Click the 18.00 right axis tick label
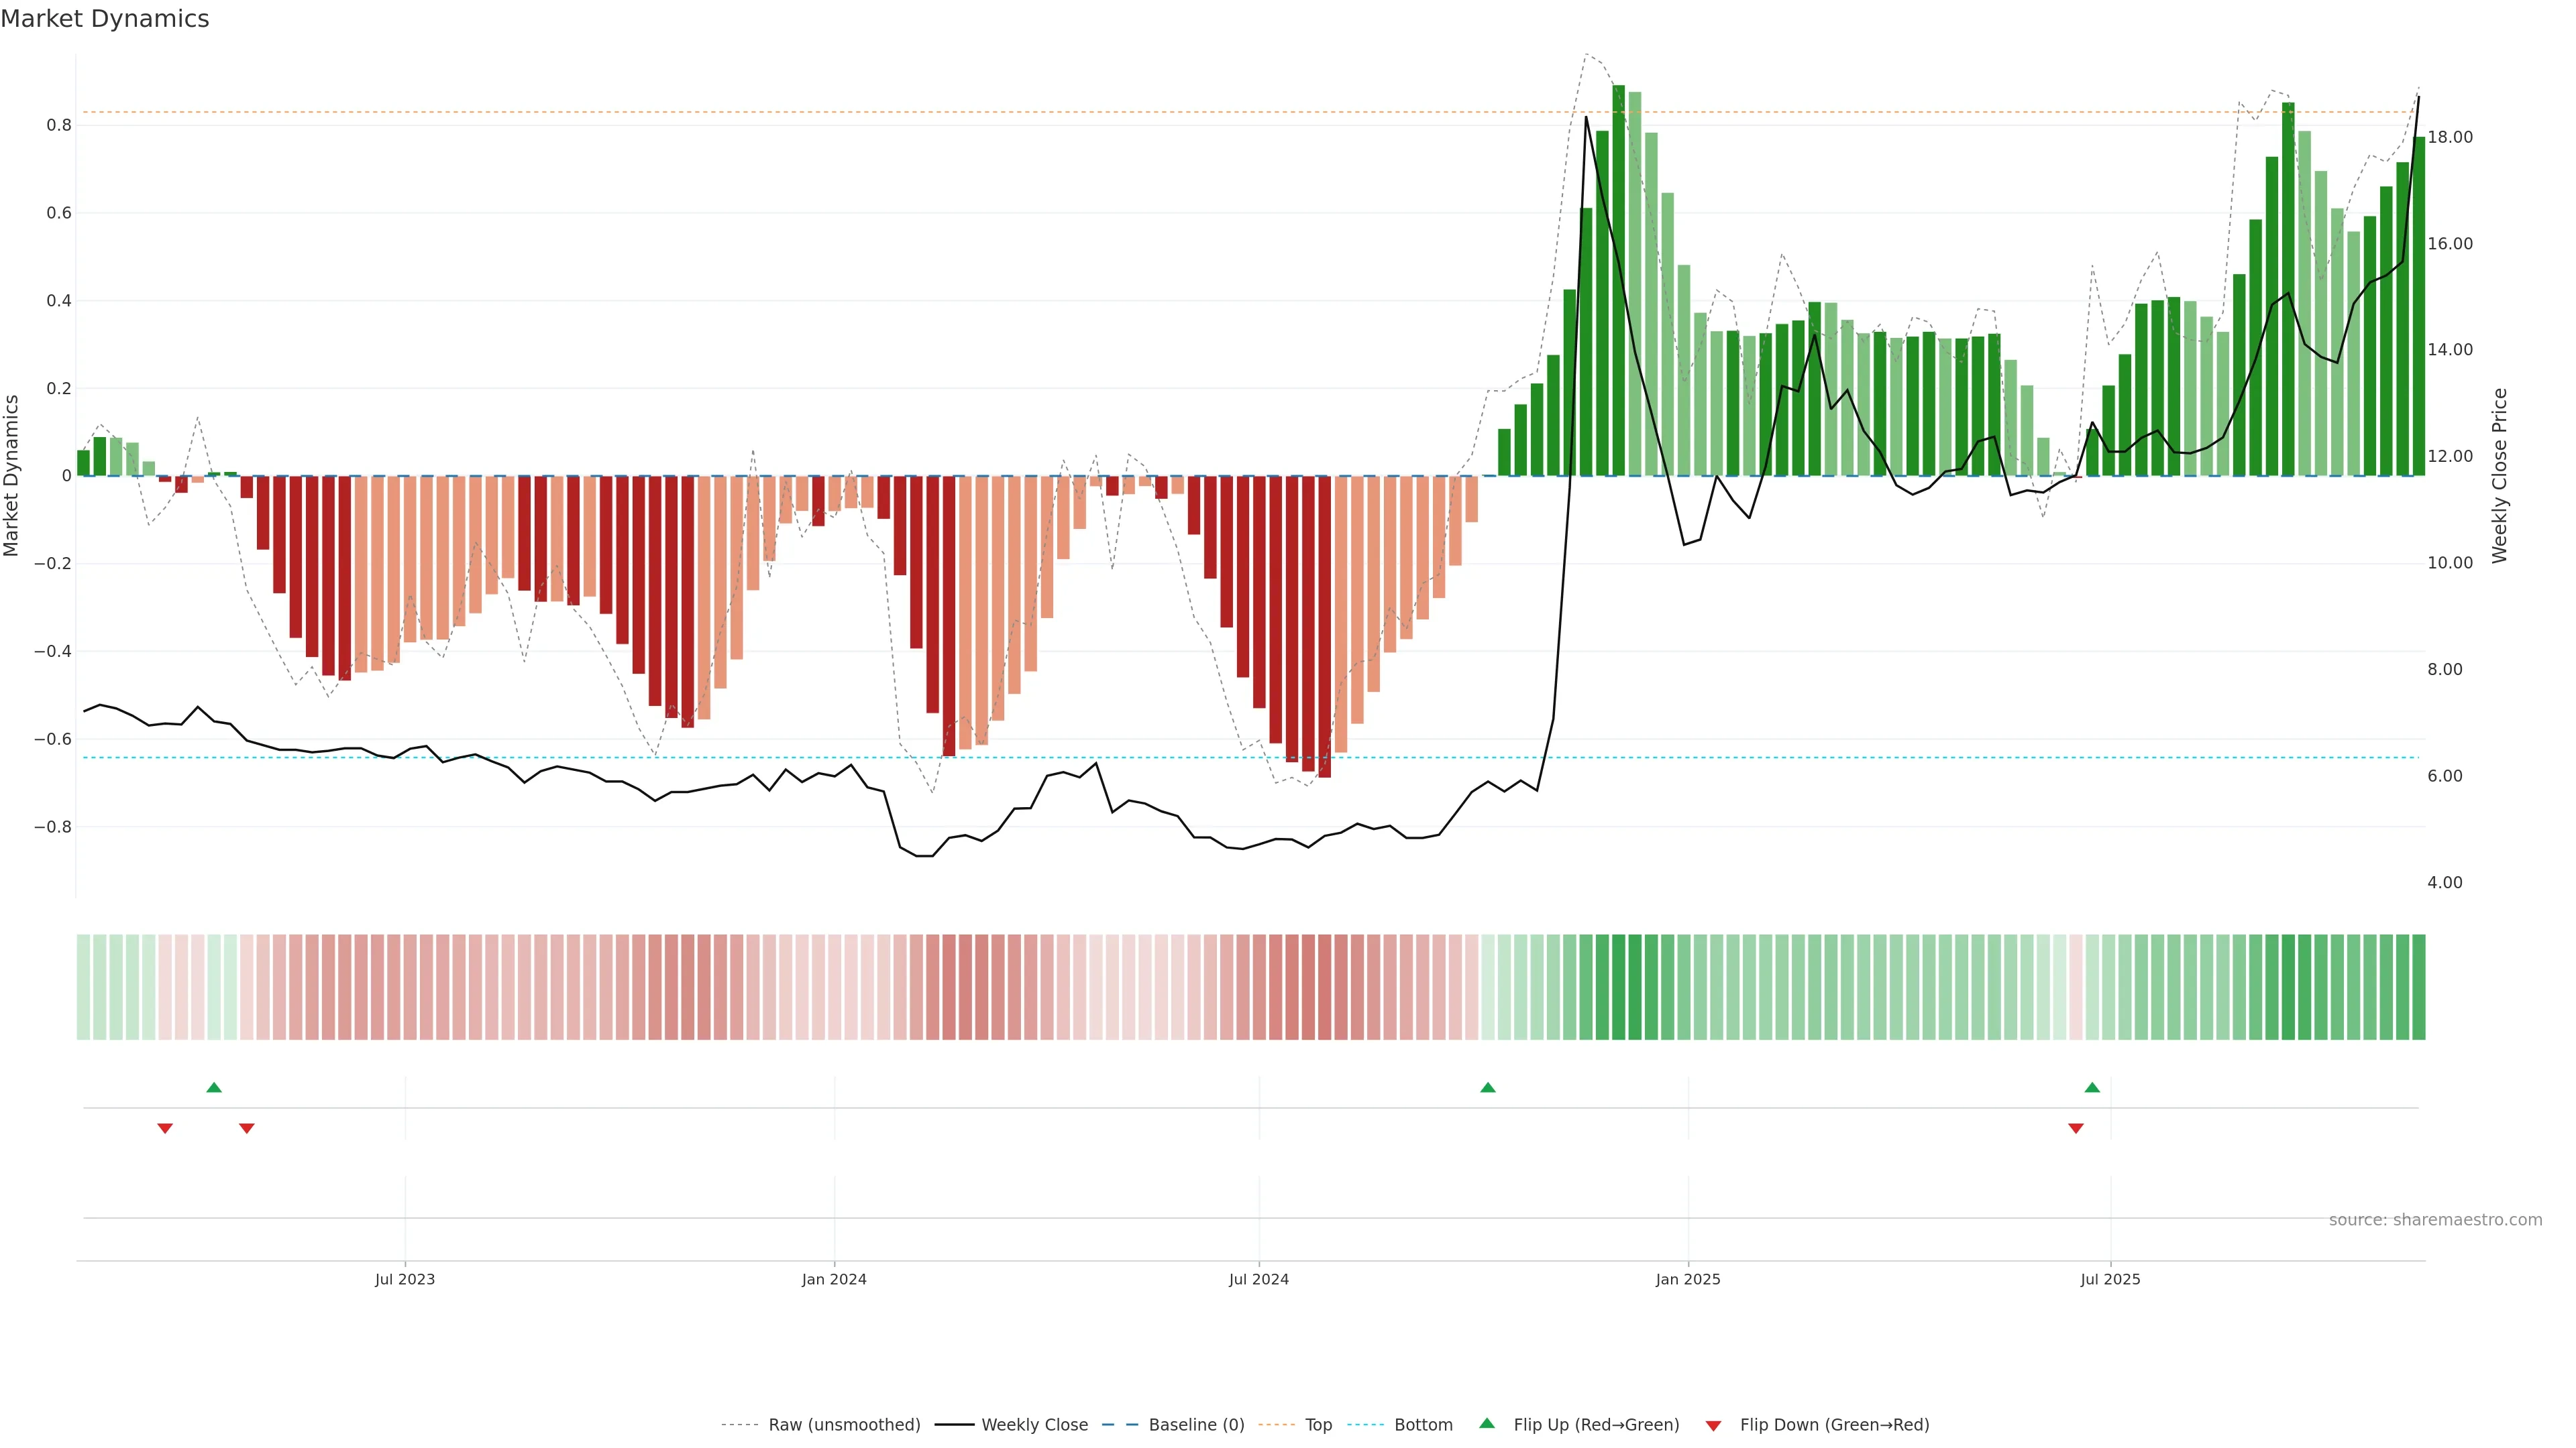This screenshot has width=2576, height=1448. point(2450,137)
